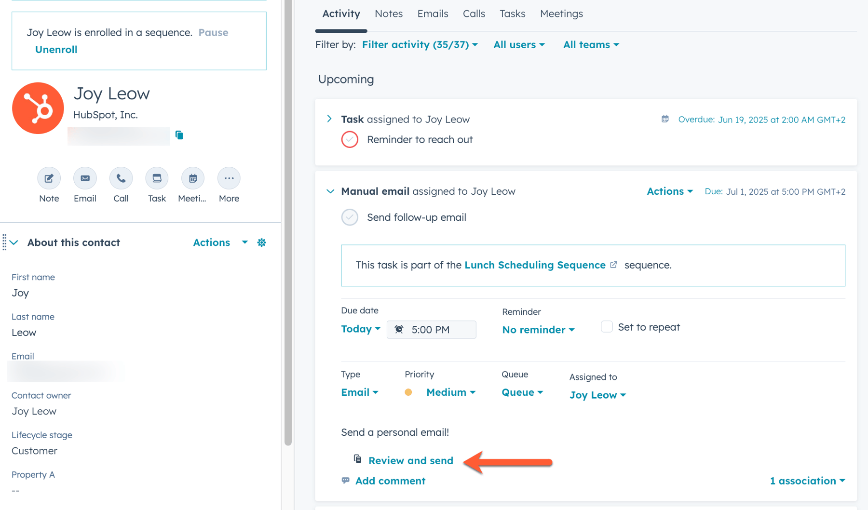
Task: Open the Meetings tab
Action: tap(561, 13)
